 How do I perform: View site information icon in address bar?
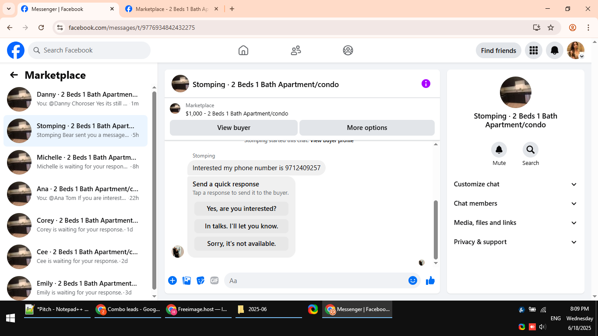[x=60, y=28]
